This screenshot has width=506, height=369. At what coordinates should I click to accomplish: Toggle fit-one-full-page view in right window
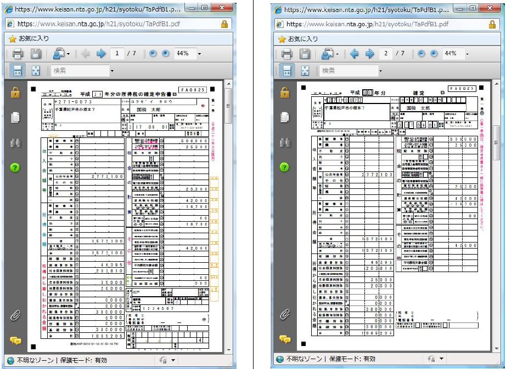coord(305,71)
